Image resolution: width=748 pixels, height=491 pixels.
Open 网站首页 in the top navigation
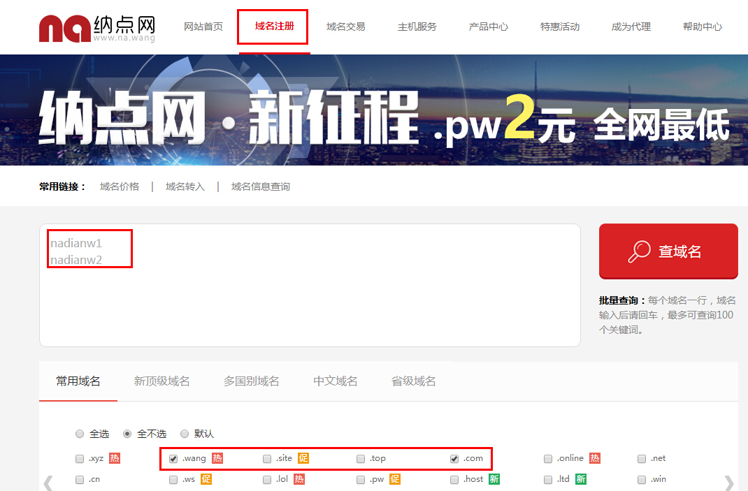[203, 27]
